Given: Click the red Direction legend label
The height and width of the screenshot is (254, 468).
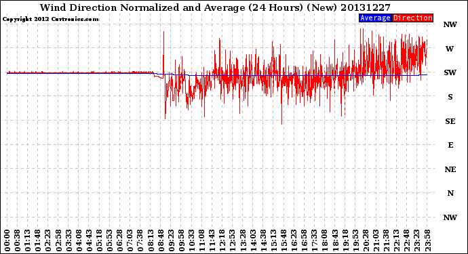Looking at the screenshot, I should pyautogui.click(x=413, y=18).
